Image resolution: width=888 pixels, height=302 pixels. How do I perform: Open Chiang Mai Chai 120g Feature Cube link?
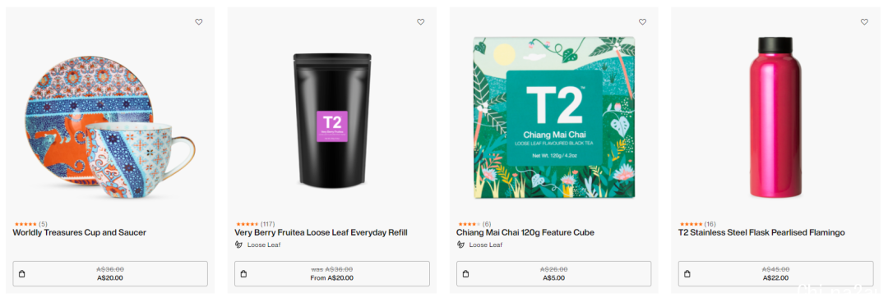click(525, 232)
